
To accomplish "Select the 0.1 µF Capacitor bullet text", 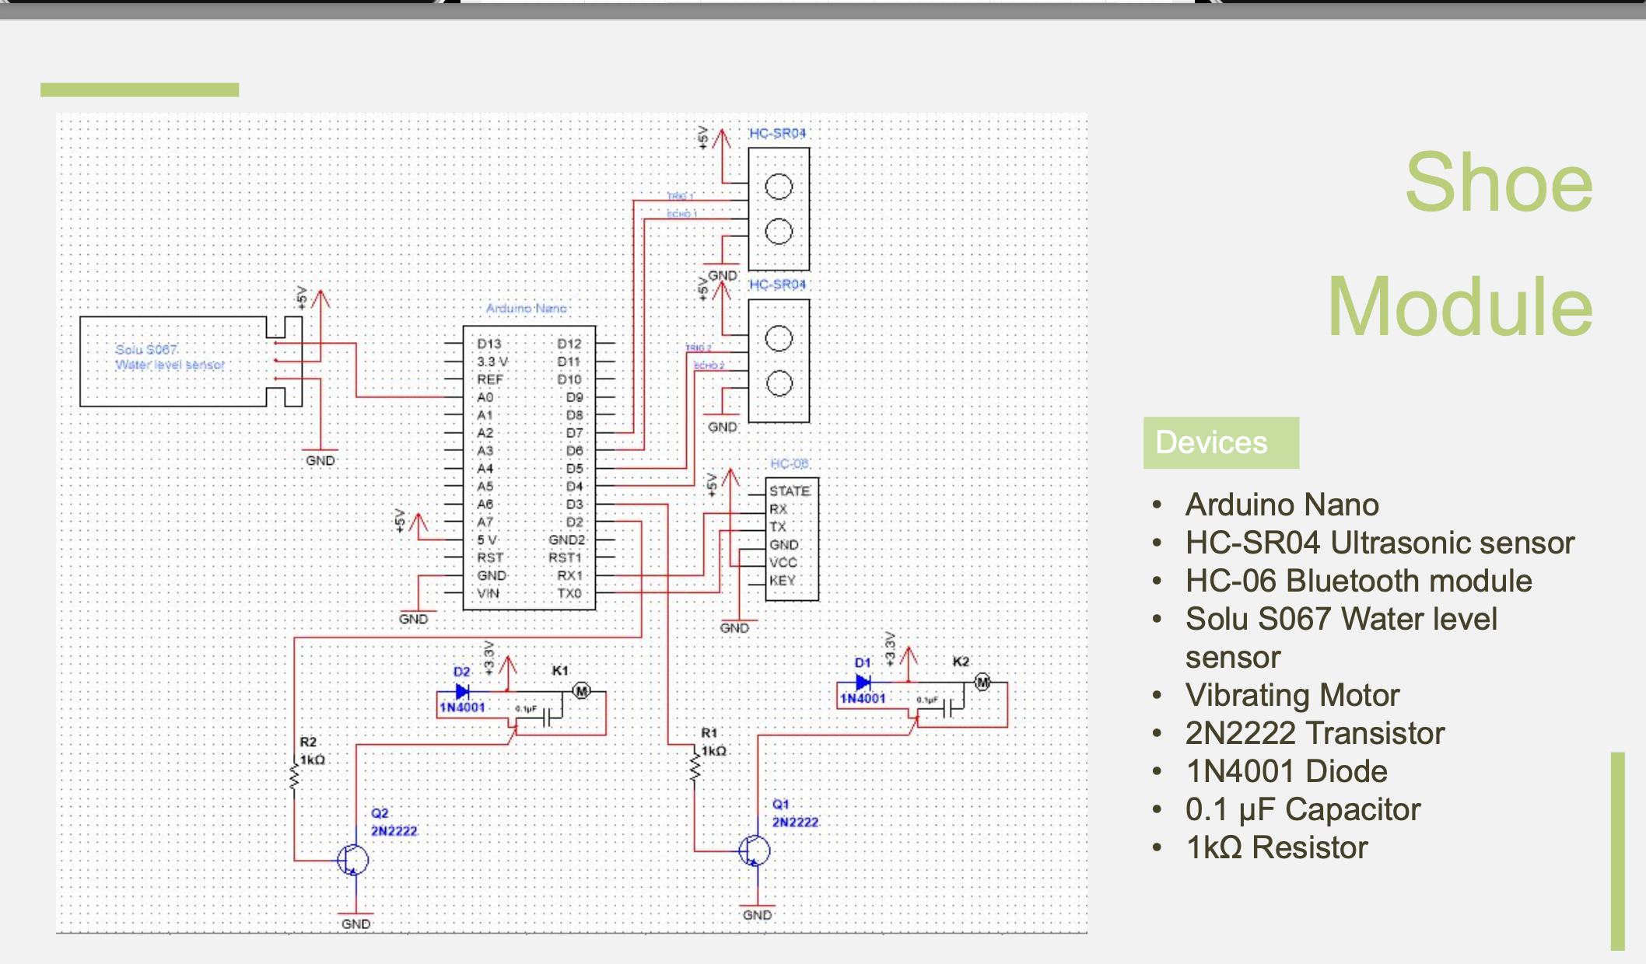I will pos(1302,809).
